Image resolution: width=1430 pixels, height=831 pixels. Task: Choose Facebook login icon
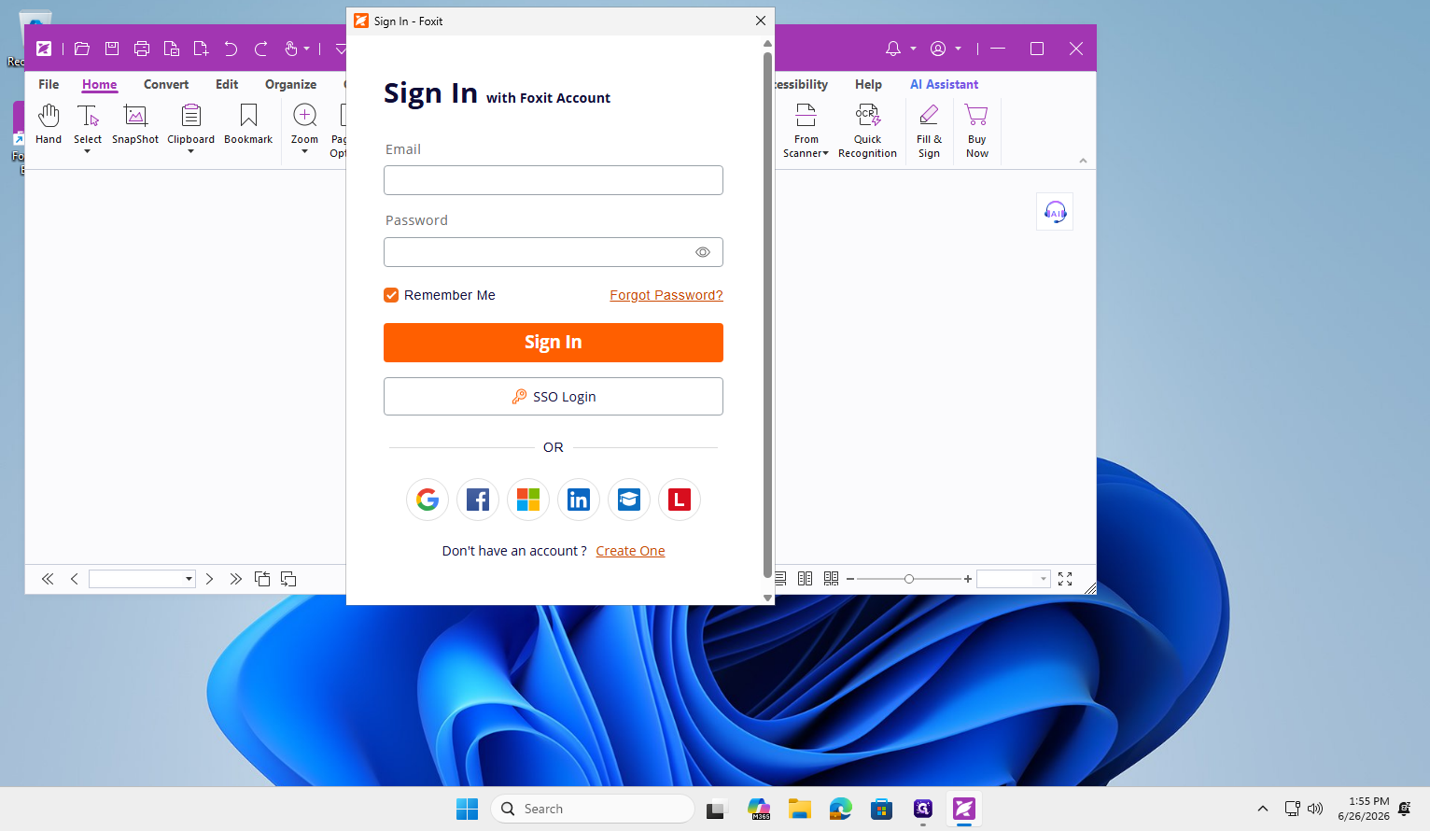pyautogui.click(x=478, y=500)
